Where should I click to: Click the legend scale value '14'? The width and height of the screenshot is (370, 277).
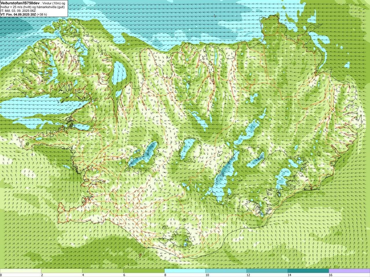(290, 275)
